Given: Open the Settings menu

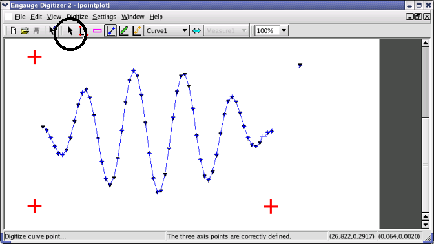Looking at the screenshot, I should (x=105, y=17).
